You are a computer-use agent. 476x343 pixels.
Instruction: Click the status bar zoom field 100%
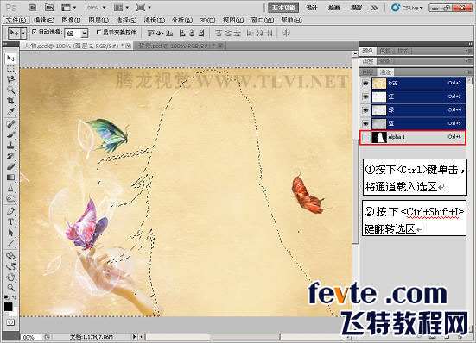(31, 337)
